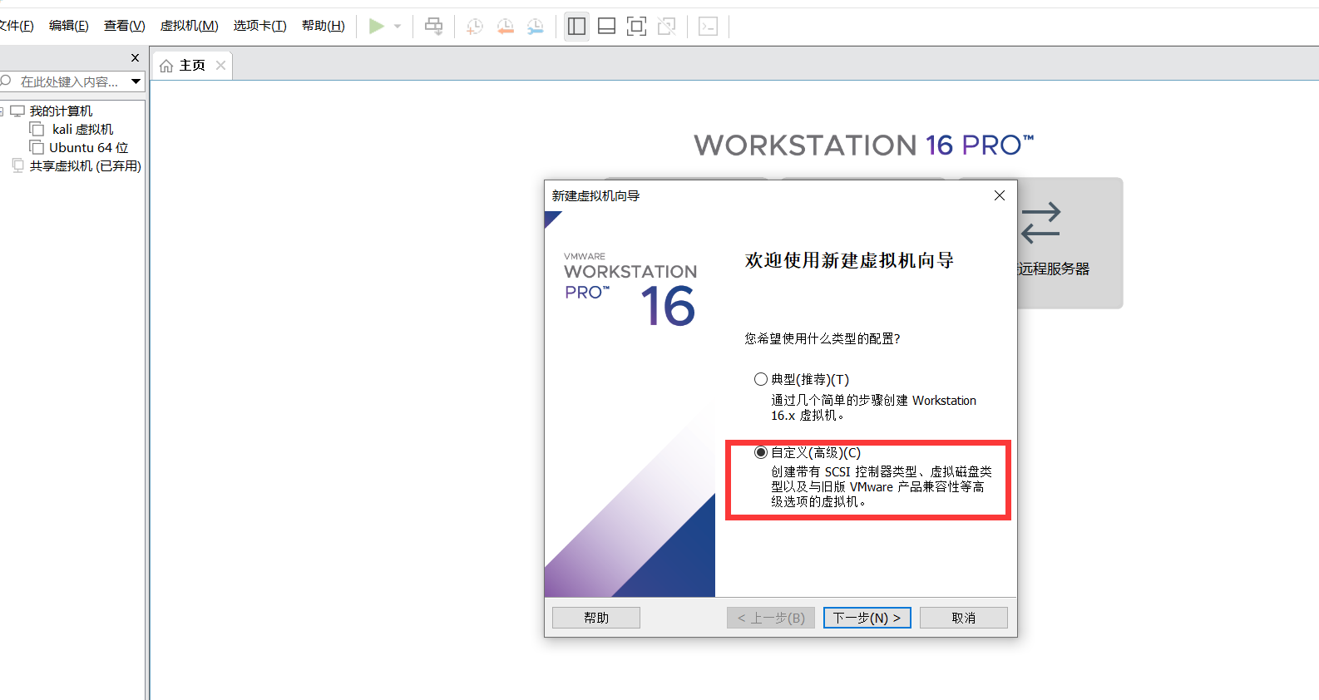This screenshot has height=700, width=1319.
Task: Click the typical option description mentioning Workstation 16.x
Action: click(873, 408)
